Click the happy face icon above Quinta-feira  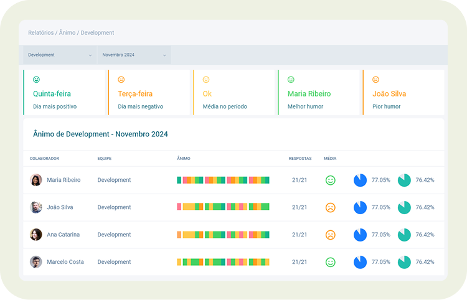click(36, 80)
